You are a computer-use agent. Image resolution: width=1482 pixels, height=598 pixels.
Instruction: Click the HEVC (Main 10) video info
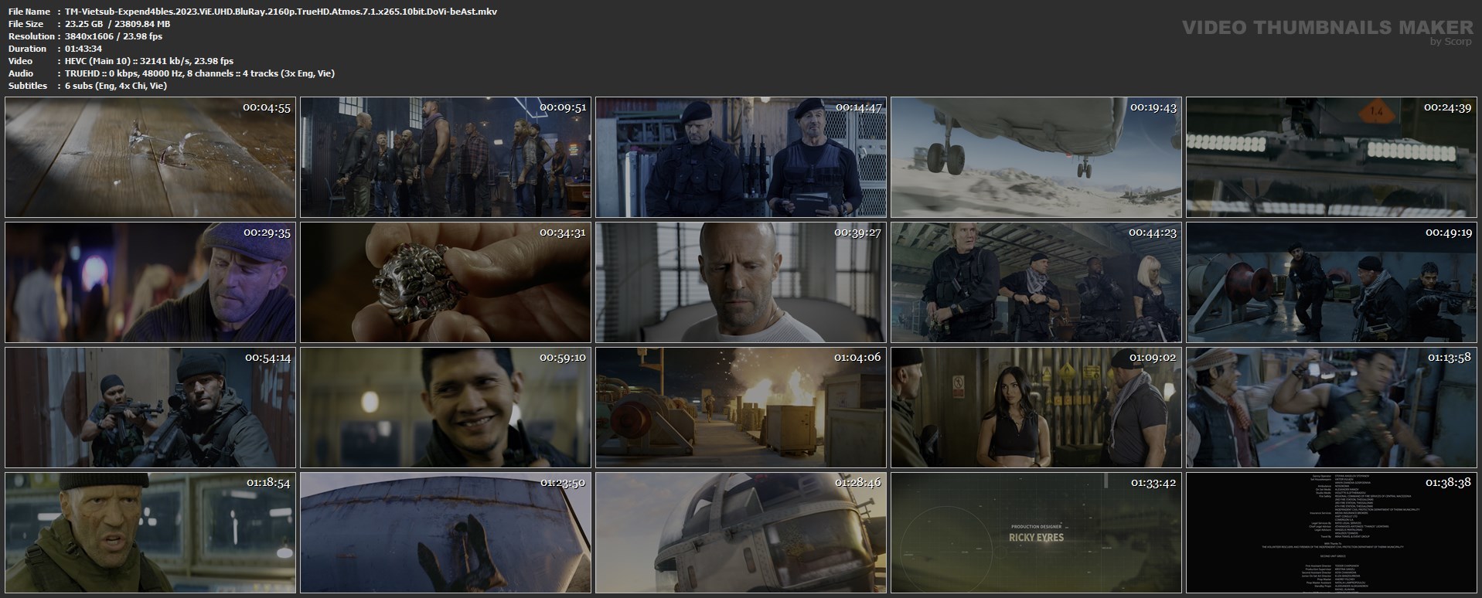point(149,61)
